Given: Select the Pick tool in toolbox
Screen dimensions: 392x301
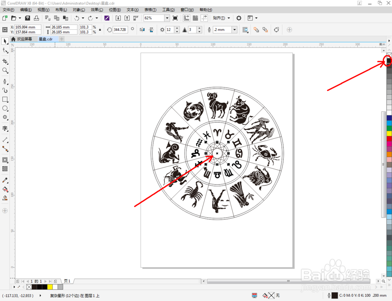Looking at the screenshot, I should click(5, 41).
